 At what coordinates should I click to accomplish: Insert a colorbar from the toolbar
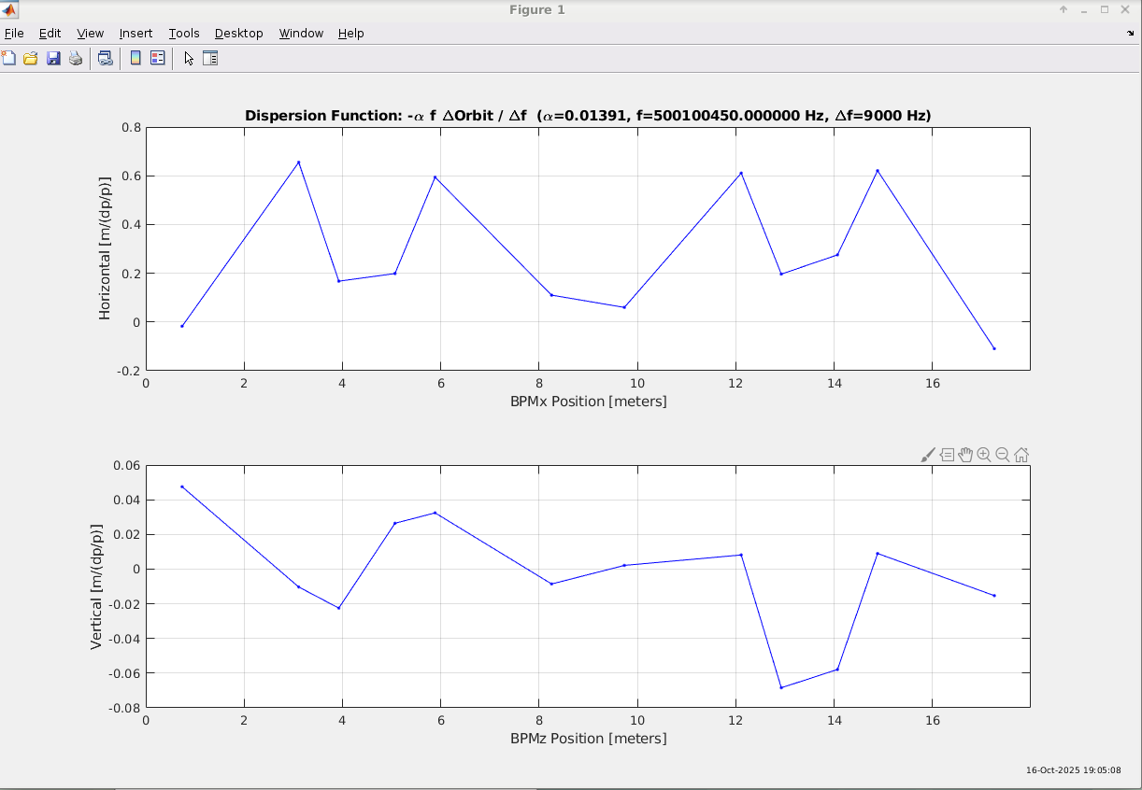tap(136, 58)
